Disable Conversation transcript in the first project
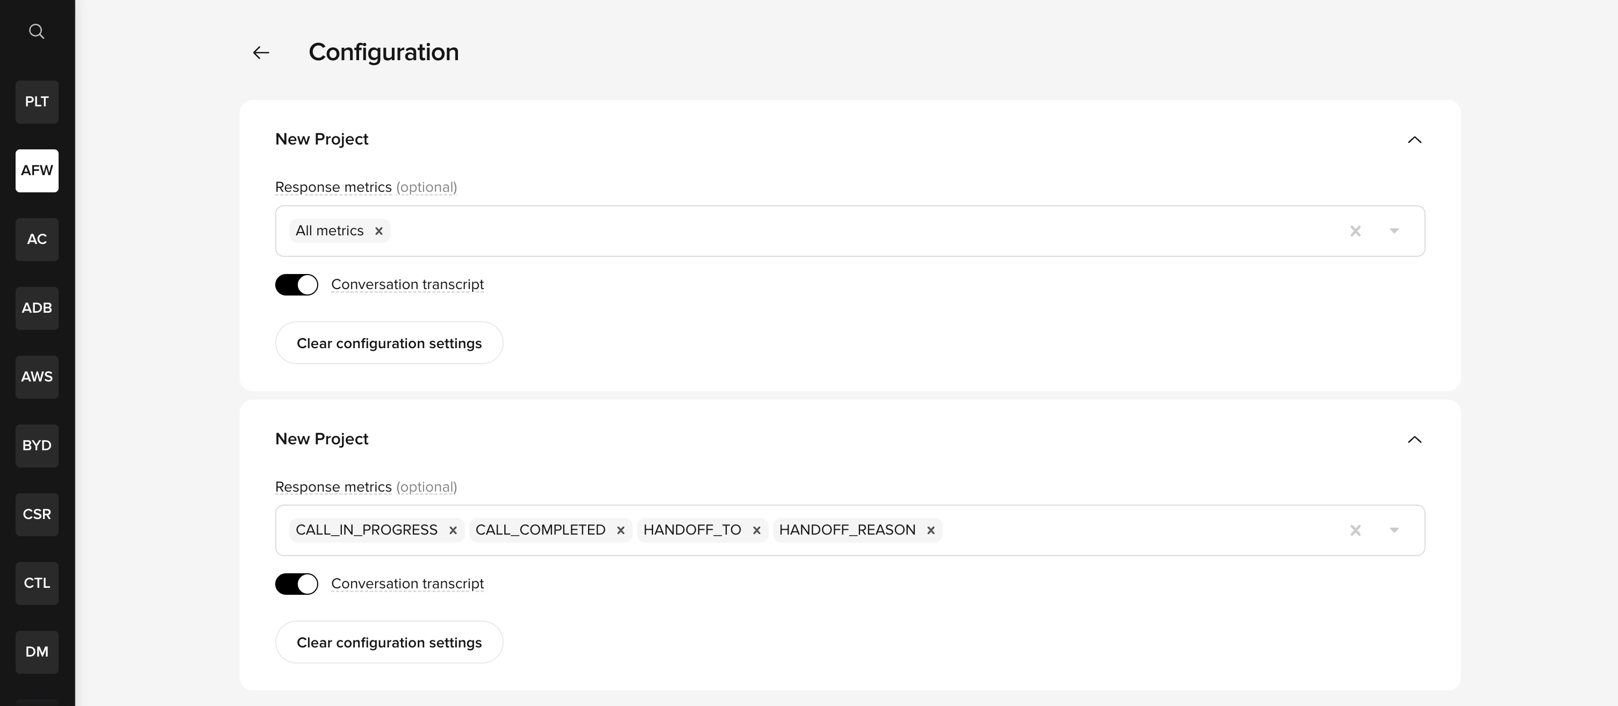 point(297,284)
